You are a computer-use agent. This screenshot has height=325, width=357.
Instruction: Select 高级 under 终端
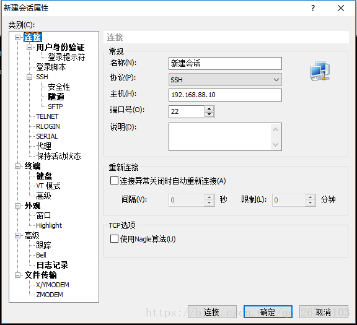44,196
